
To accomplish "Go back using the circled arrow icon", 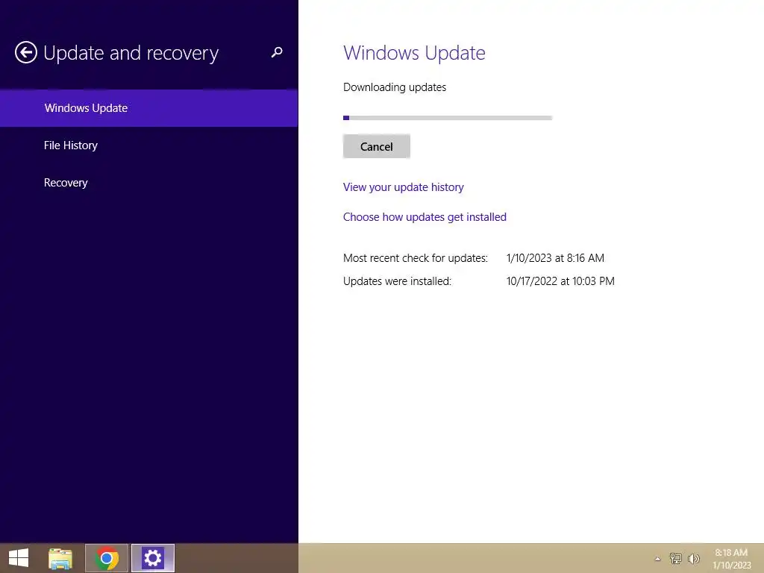I will [x=26, y=53].
